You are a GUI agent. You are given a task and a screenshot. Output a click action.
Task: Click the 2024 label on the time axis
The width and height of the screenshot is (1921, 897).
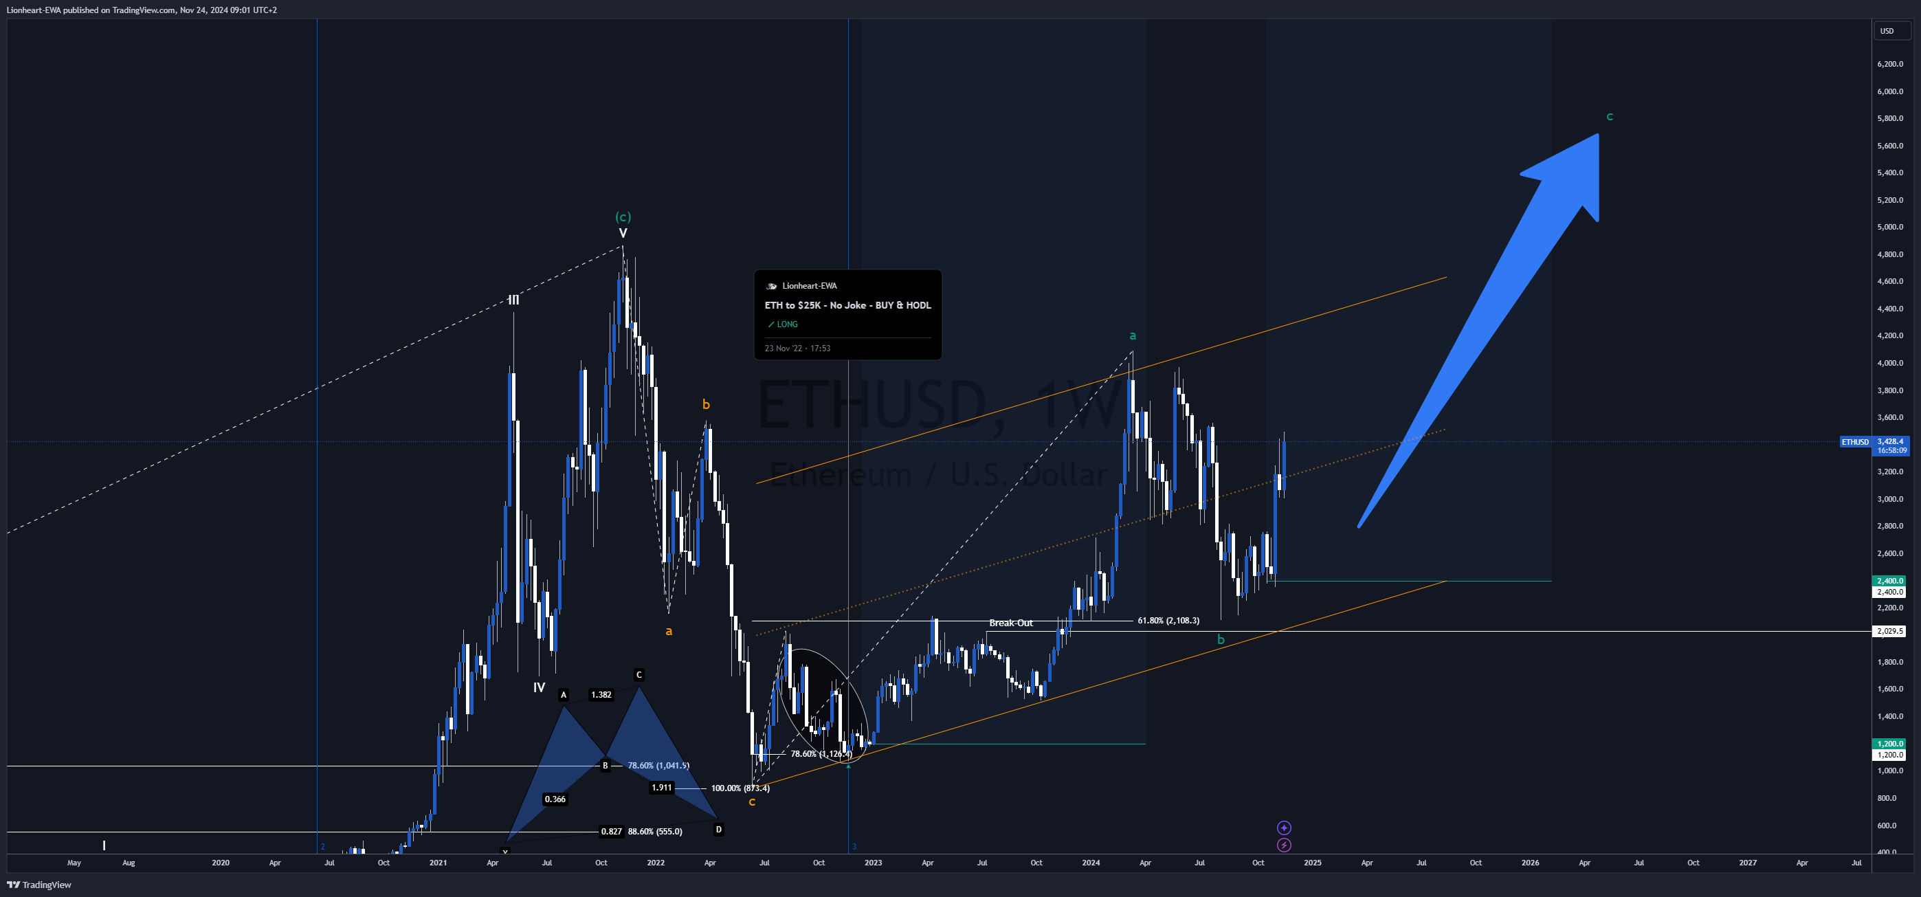pyautogui.click(x=1090, y=863)
